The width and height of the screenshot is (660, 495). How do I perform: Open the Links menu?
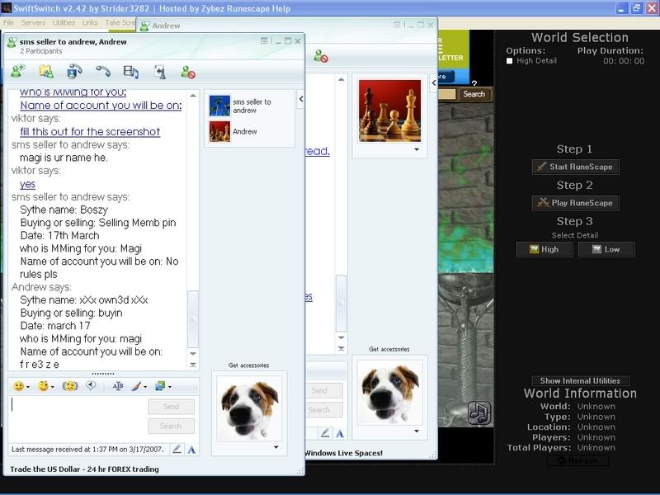click(x=90, y=23)
